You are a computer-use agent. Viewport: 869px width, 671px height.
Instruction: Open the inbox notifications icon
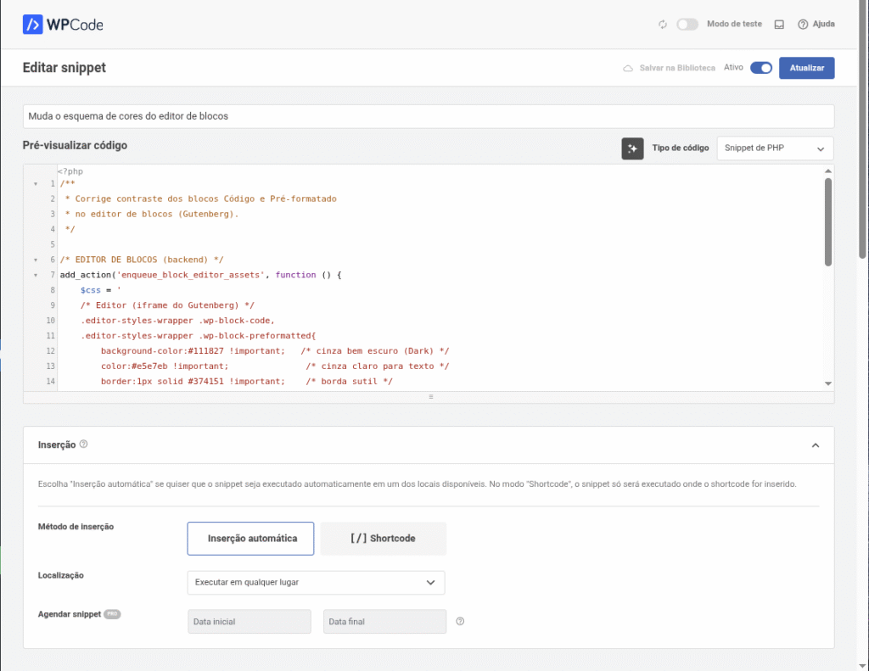coord(779,25)
